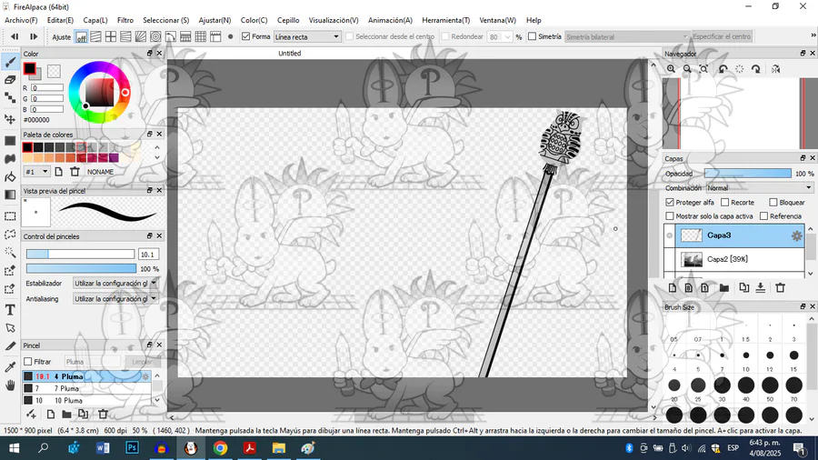Select the Move tool

(10, 119)
